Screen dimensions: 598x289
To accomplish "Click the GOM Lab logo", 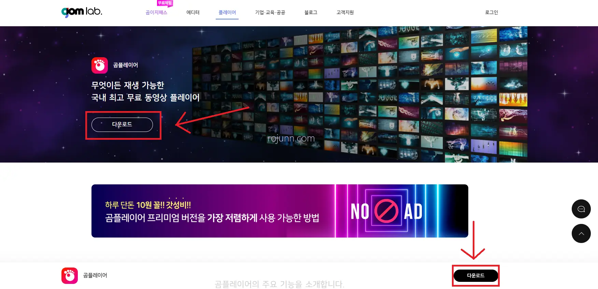I will pos(82,12).
